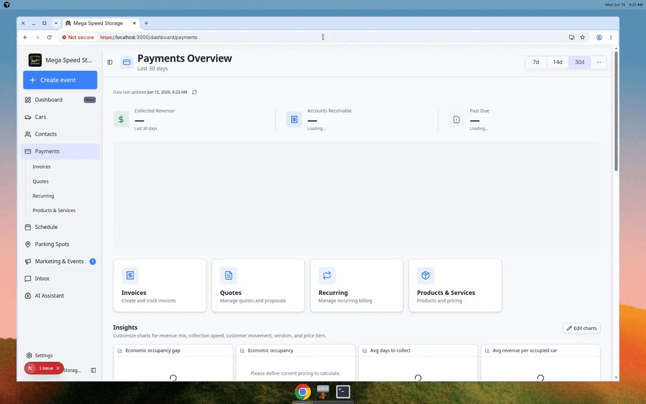Close the Mega Speed Storage tab
The width and height of the screenshot is (646, 404).
(134, 23)
